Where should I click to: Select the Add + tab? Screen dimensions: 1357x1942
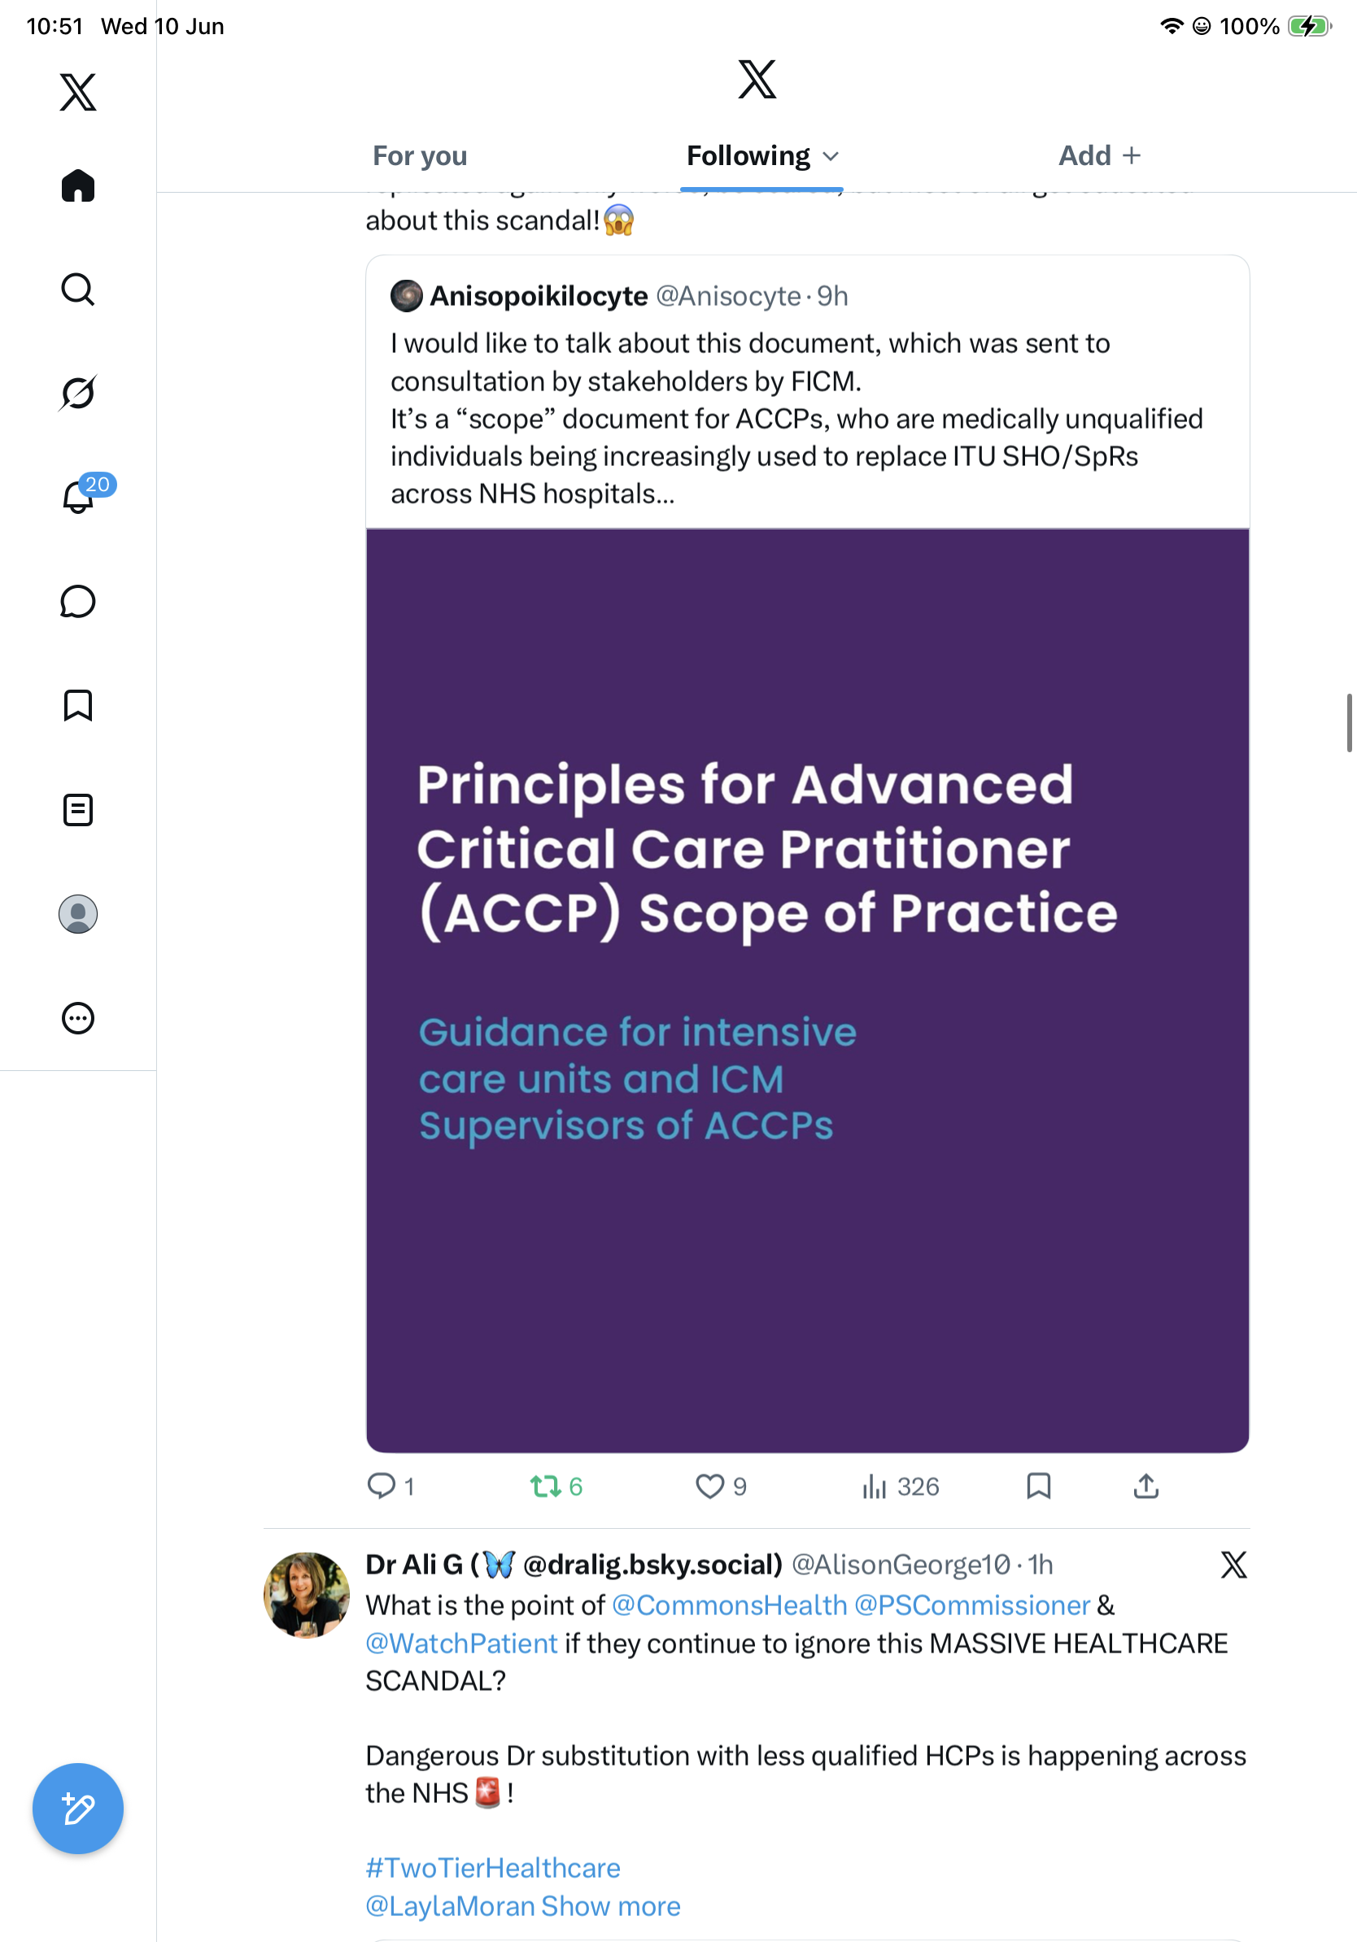pyautogui.click(x=1100, y=155)
